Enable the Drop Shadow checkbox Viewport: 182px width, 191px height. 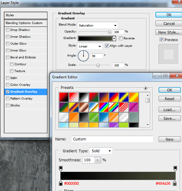[x=7, y=30]
